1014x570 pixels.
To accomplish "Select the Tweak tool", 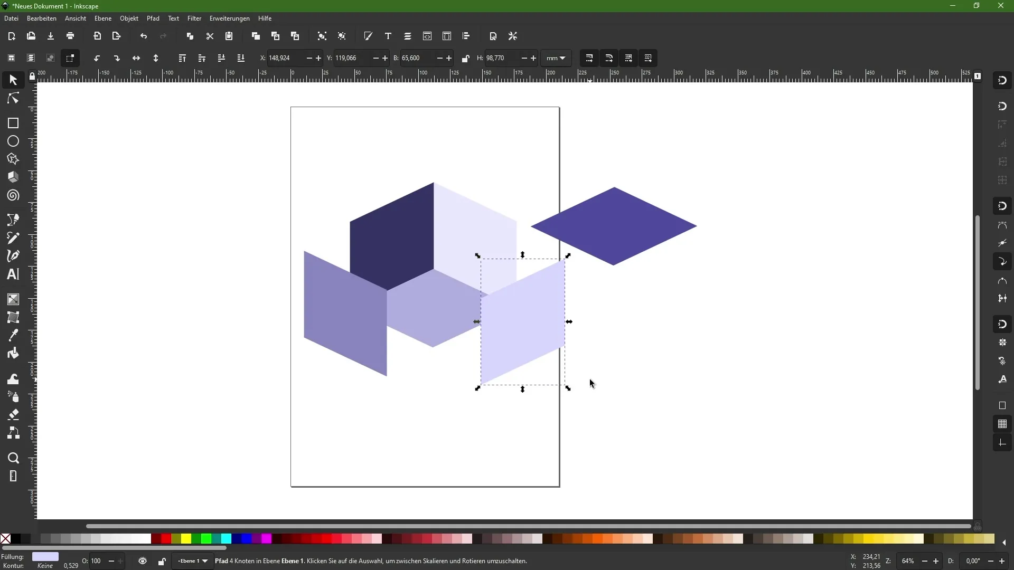I will [13, 379].
